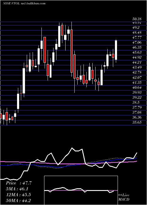Click the 42.78 price level label
Image resolution: width=147 pixels, height=205 pixels.
[137, 72]
